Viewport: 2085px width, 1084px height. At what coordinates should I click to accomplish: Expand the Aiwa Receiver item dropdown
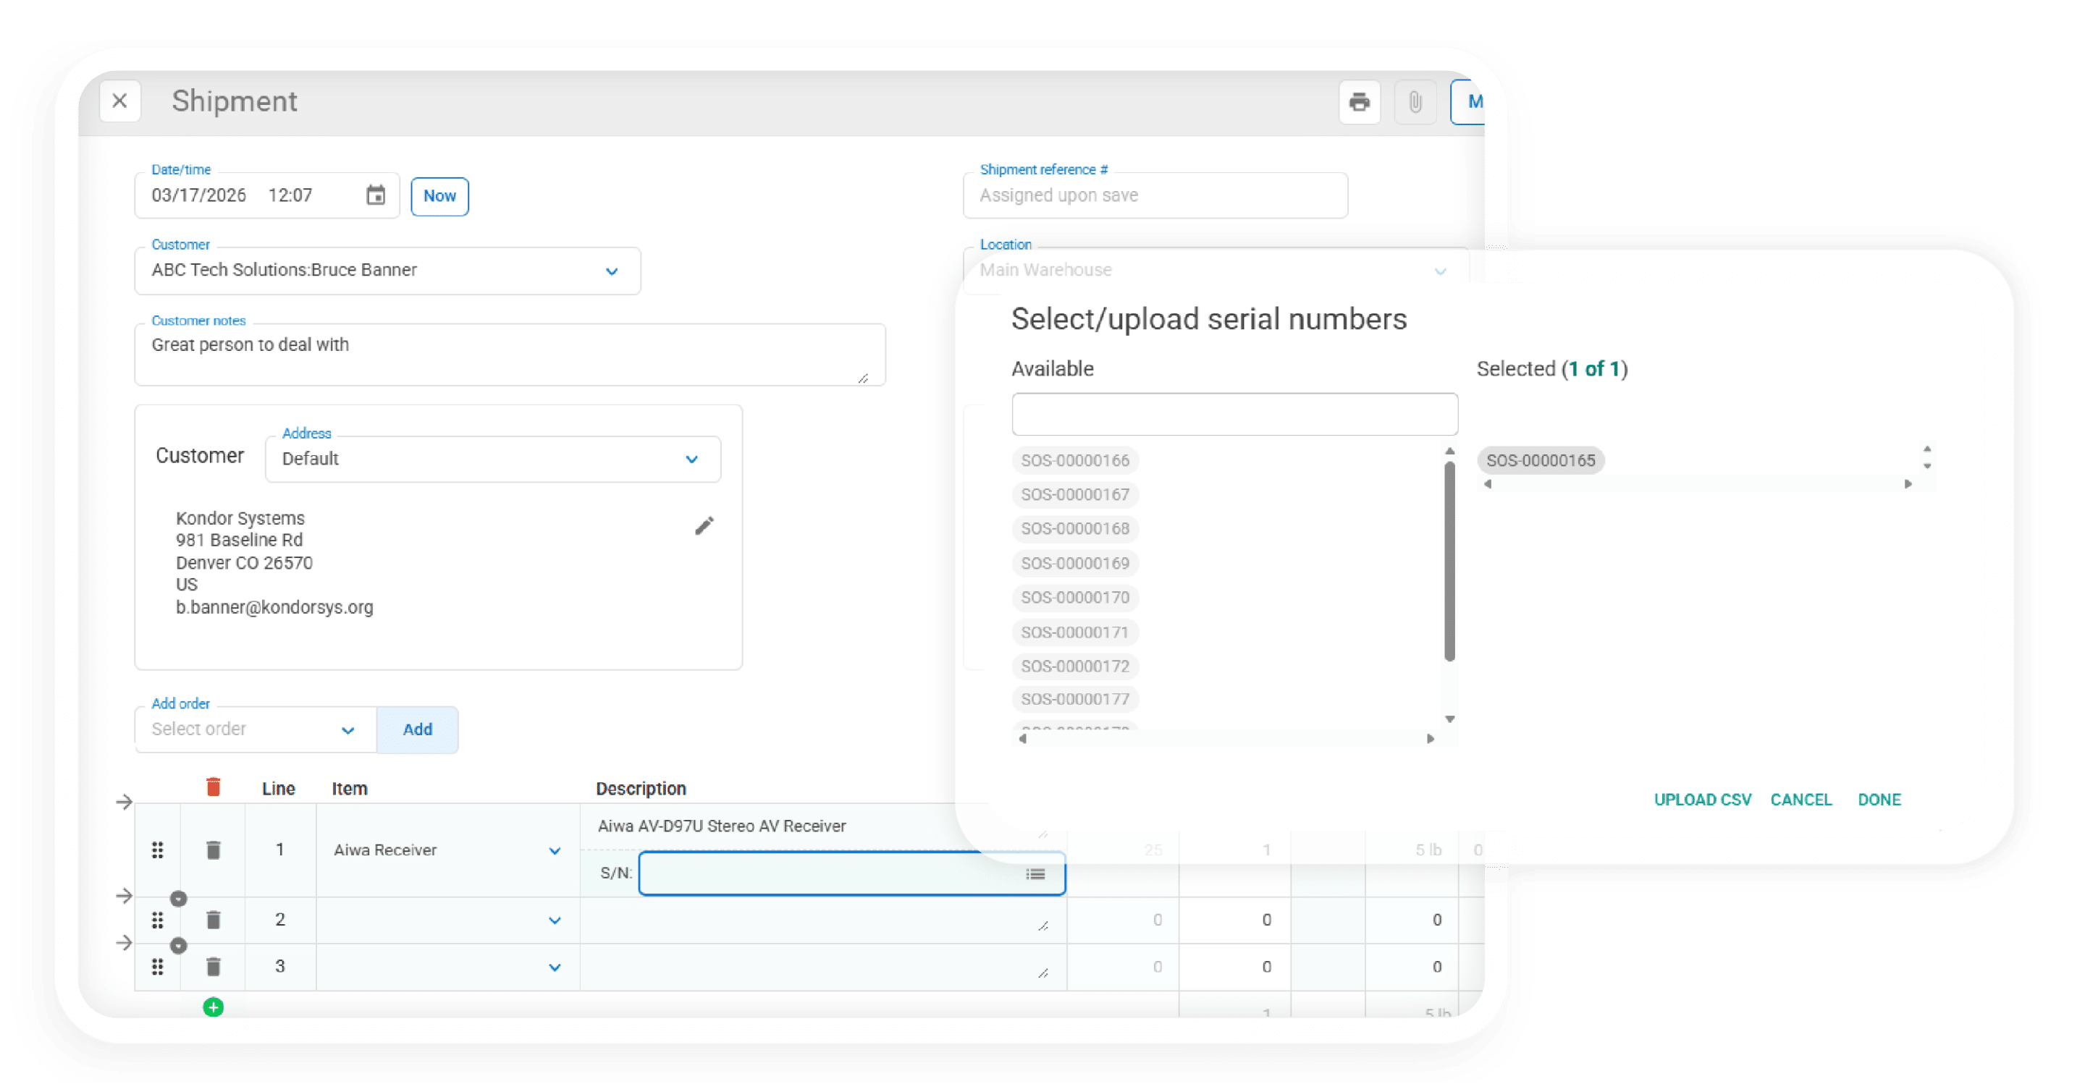tap(555, 850)
